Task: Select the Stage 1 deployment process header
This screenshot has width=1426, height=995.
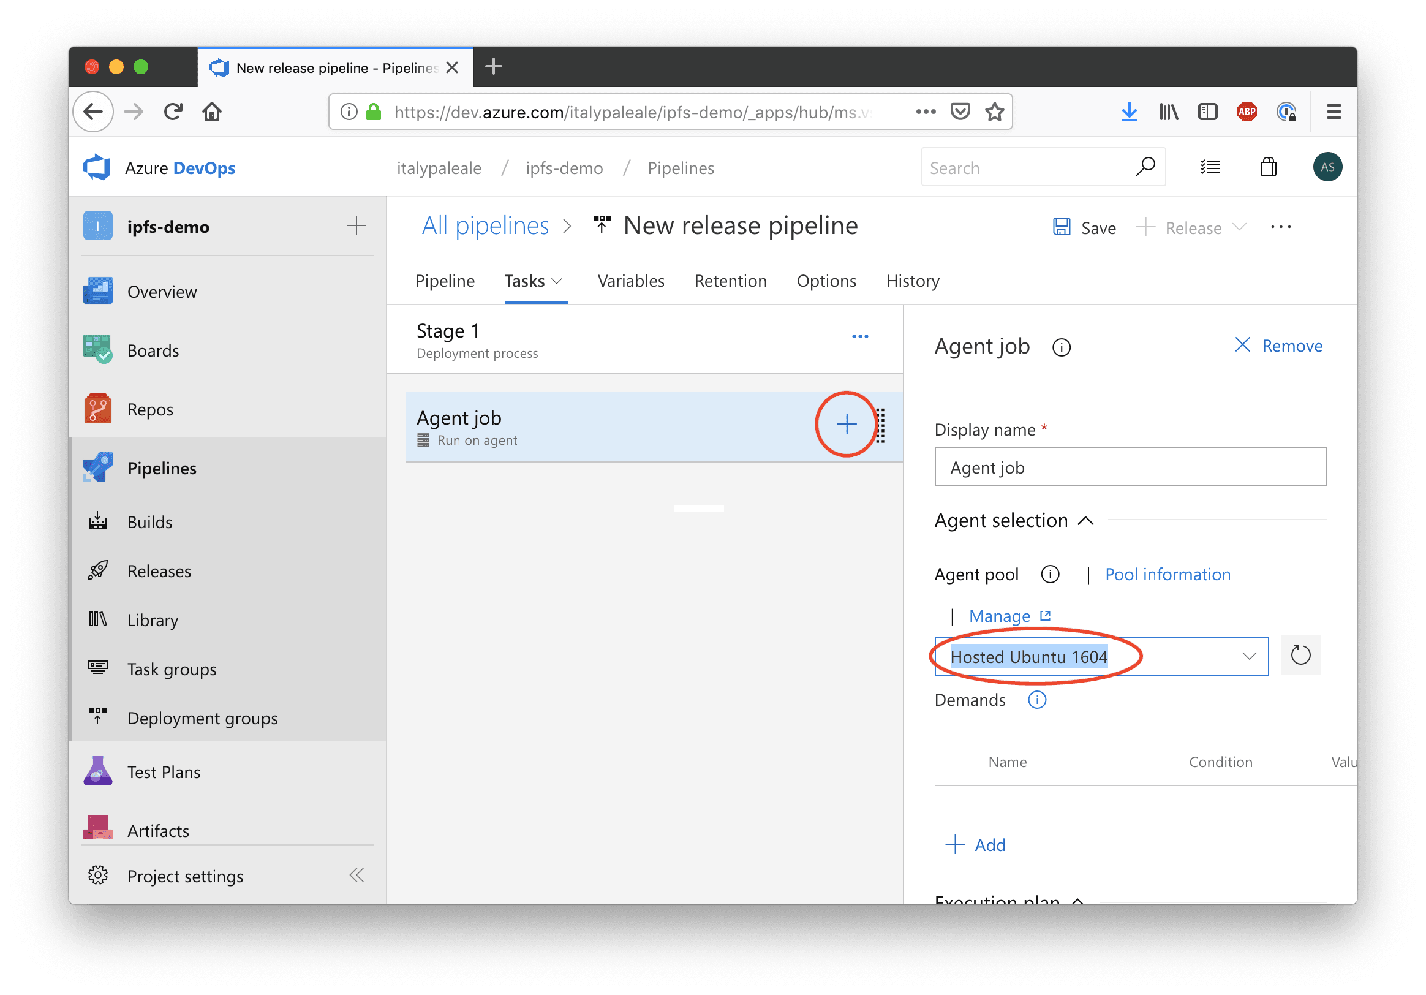Action: [644, 339]
